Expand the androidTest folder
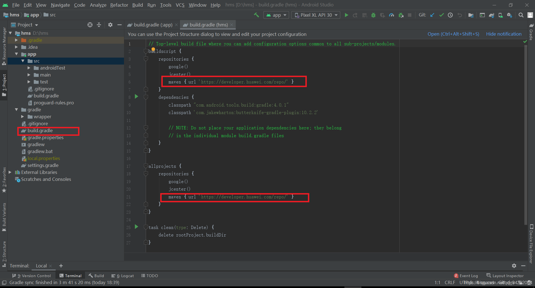535x288 pixels. click(x=29, y=68)
